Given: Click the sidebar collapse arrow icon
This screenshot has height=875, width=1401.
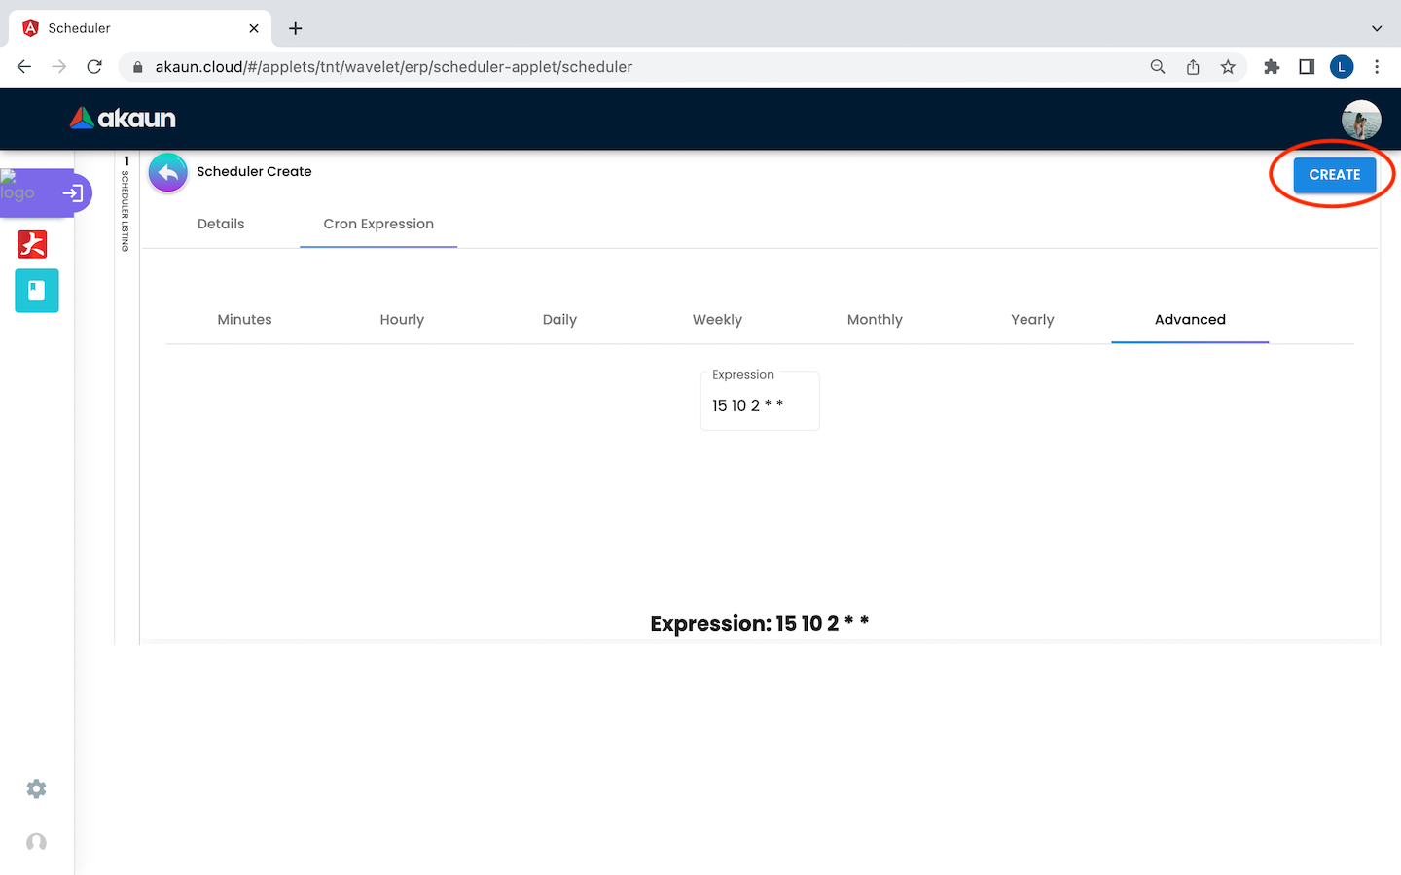Looking at the screenshot, I should pyautogui.click(x=73, y=193).
